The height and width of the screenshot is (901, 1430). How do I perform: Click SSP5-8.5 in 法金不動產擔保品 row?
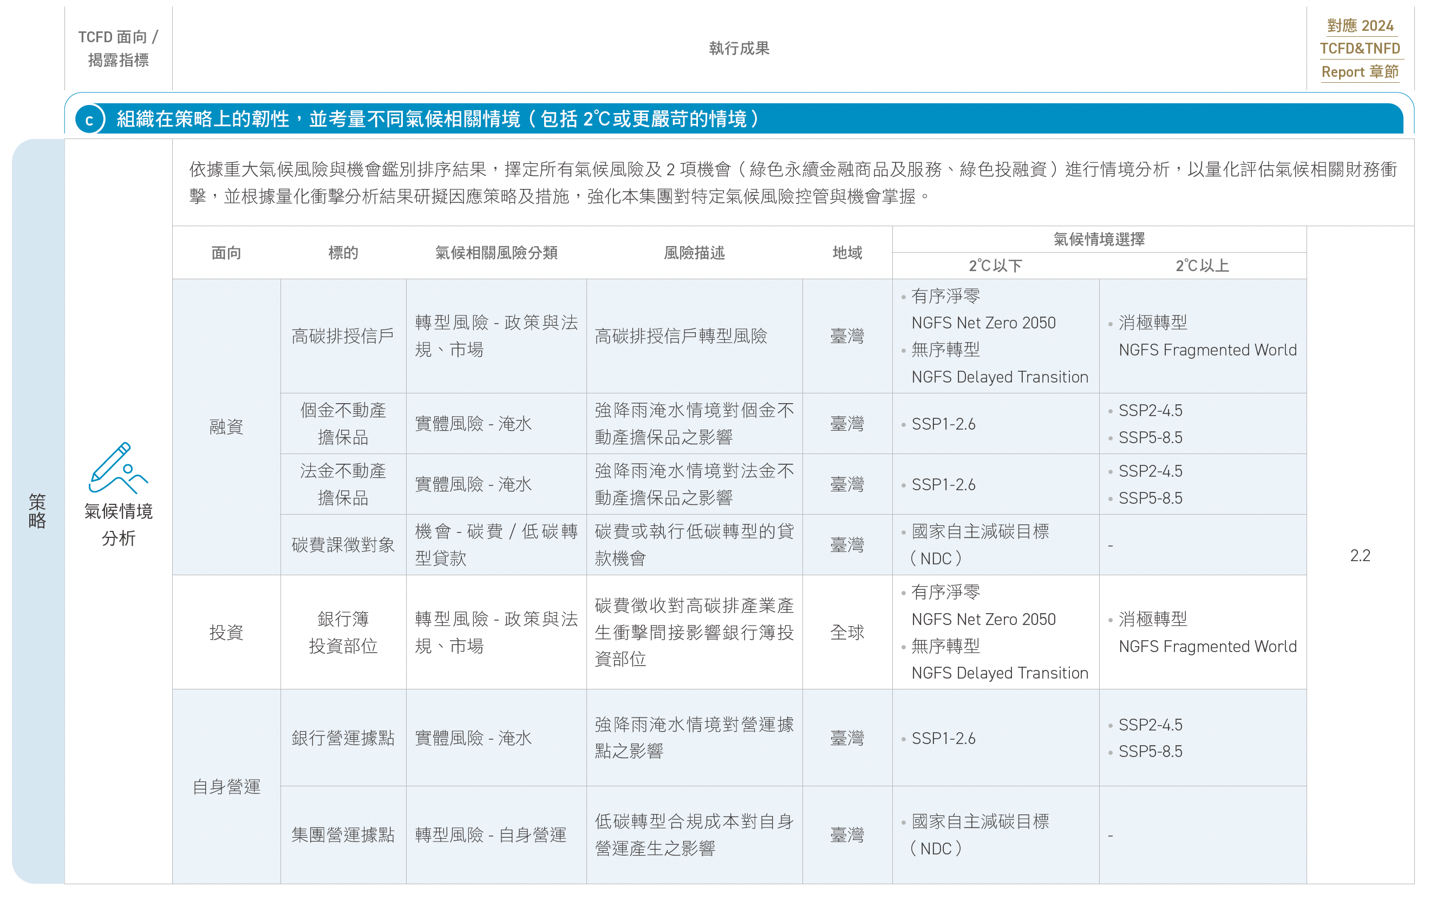click(x=1151, y=498)
